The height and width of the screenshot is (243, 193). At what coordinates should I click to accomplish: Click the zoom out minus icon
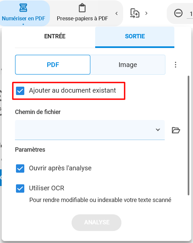pyautogui.click(x=178, y=13)
